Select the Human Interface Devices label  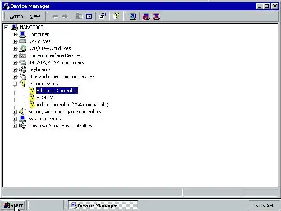[54, 55]
